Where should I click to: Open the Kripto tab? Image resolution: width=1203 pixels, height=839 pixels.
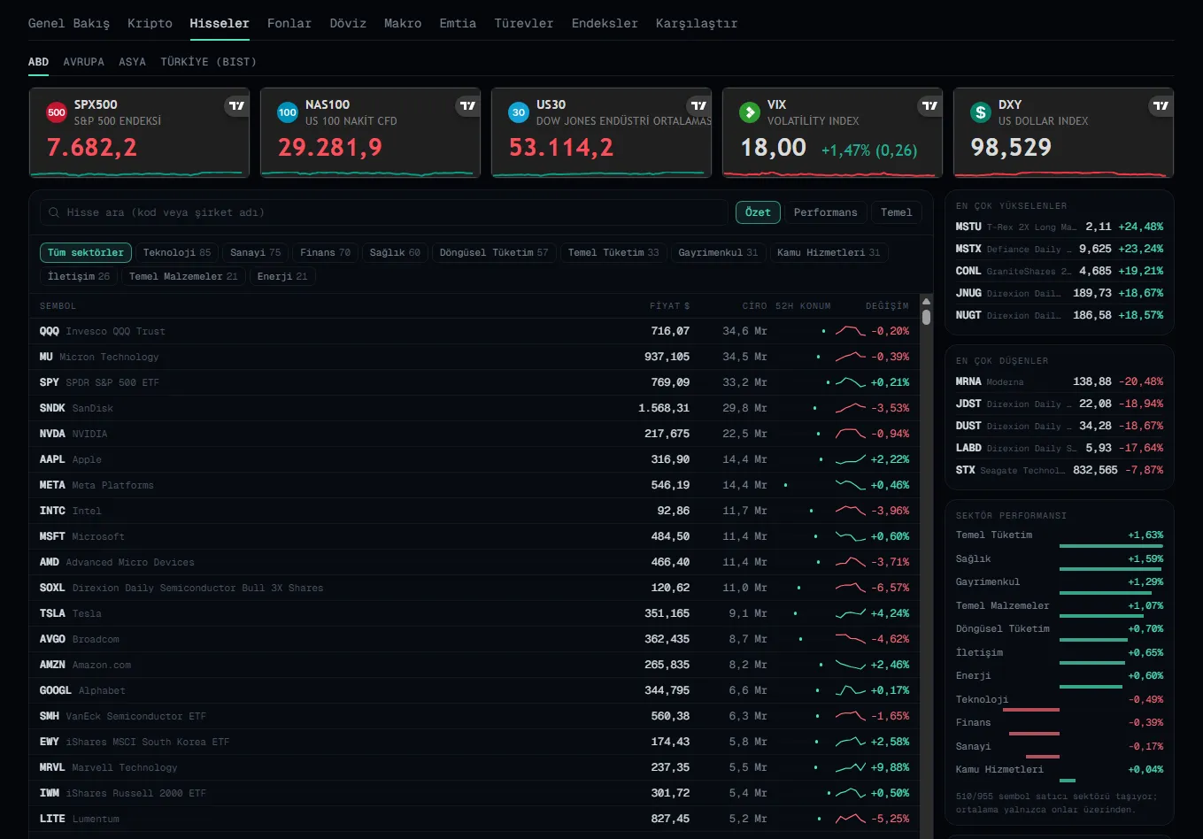pyautogui.click(x=150, y=23)
